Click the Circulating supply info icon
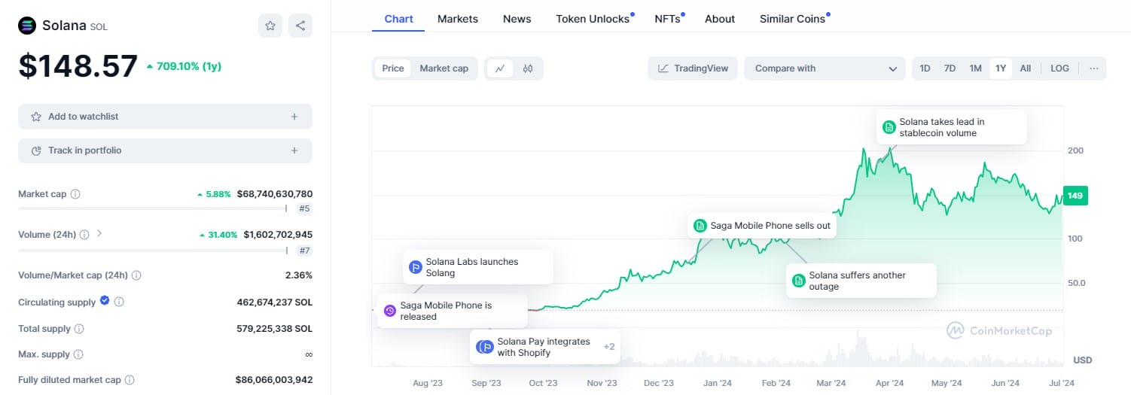The image size is (1131, 395). click(119, 302)
